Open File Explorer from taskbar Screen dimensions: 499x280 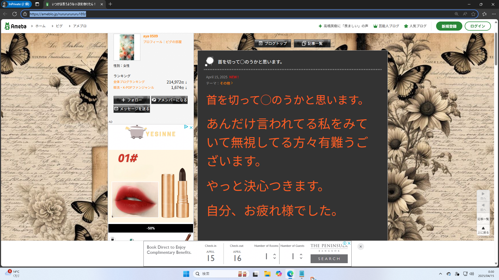[x=267, y=274]
